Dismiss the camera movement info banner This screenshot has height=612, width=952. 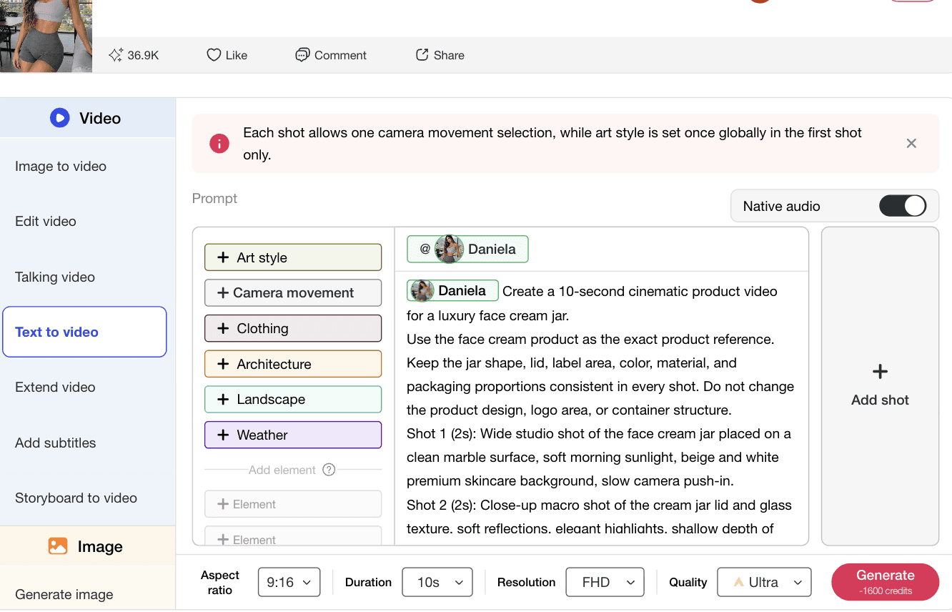point(911,144)
